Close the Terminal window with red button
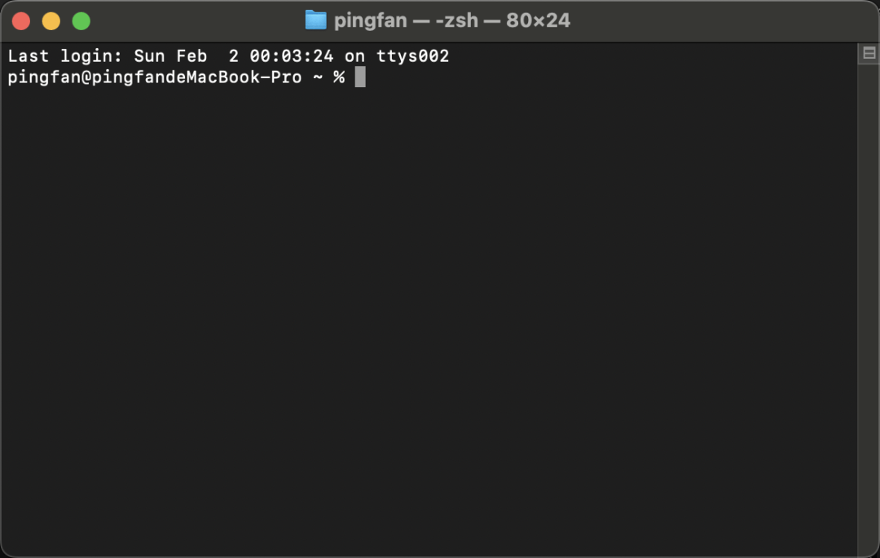 coord(21,21)
